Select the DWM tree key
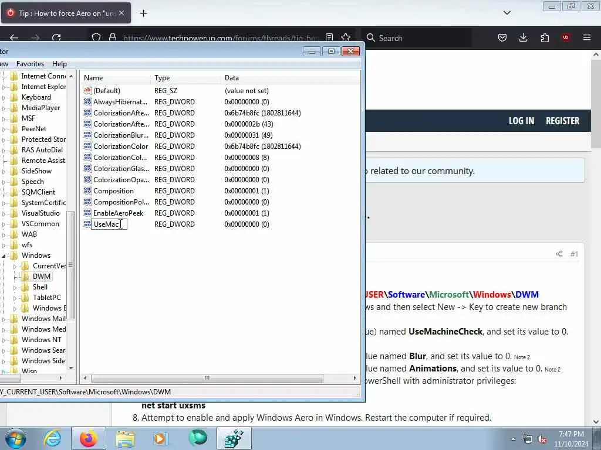The width and height of the screenshot is (601, 450). click(x=42, y=277)
